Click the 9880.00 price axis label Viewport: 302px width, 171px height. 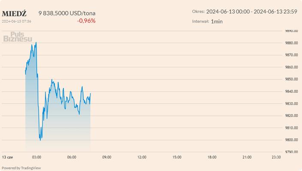[291, 43]
